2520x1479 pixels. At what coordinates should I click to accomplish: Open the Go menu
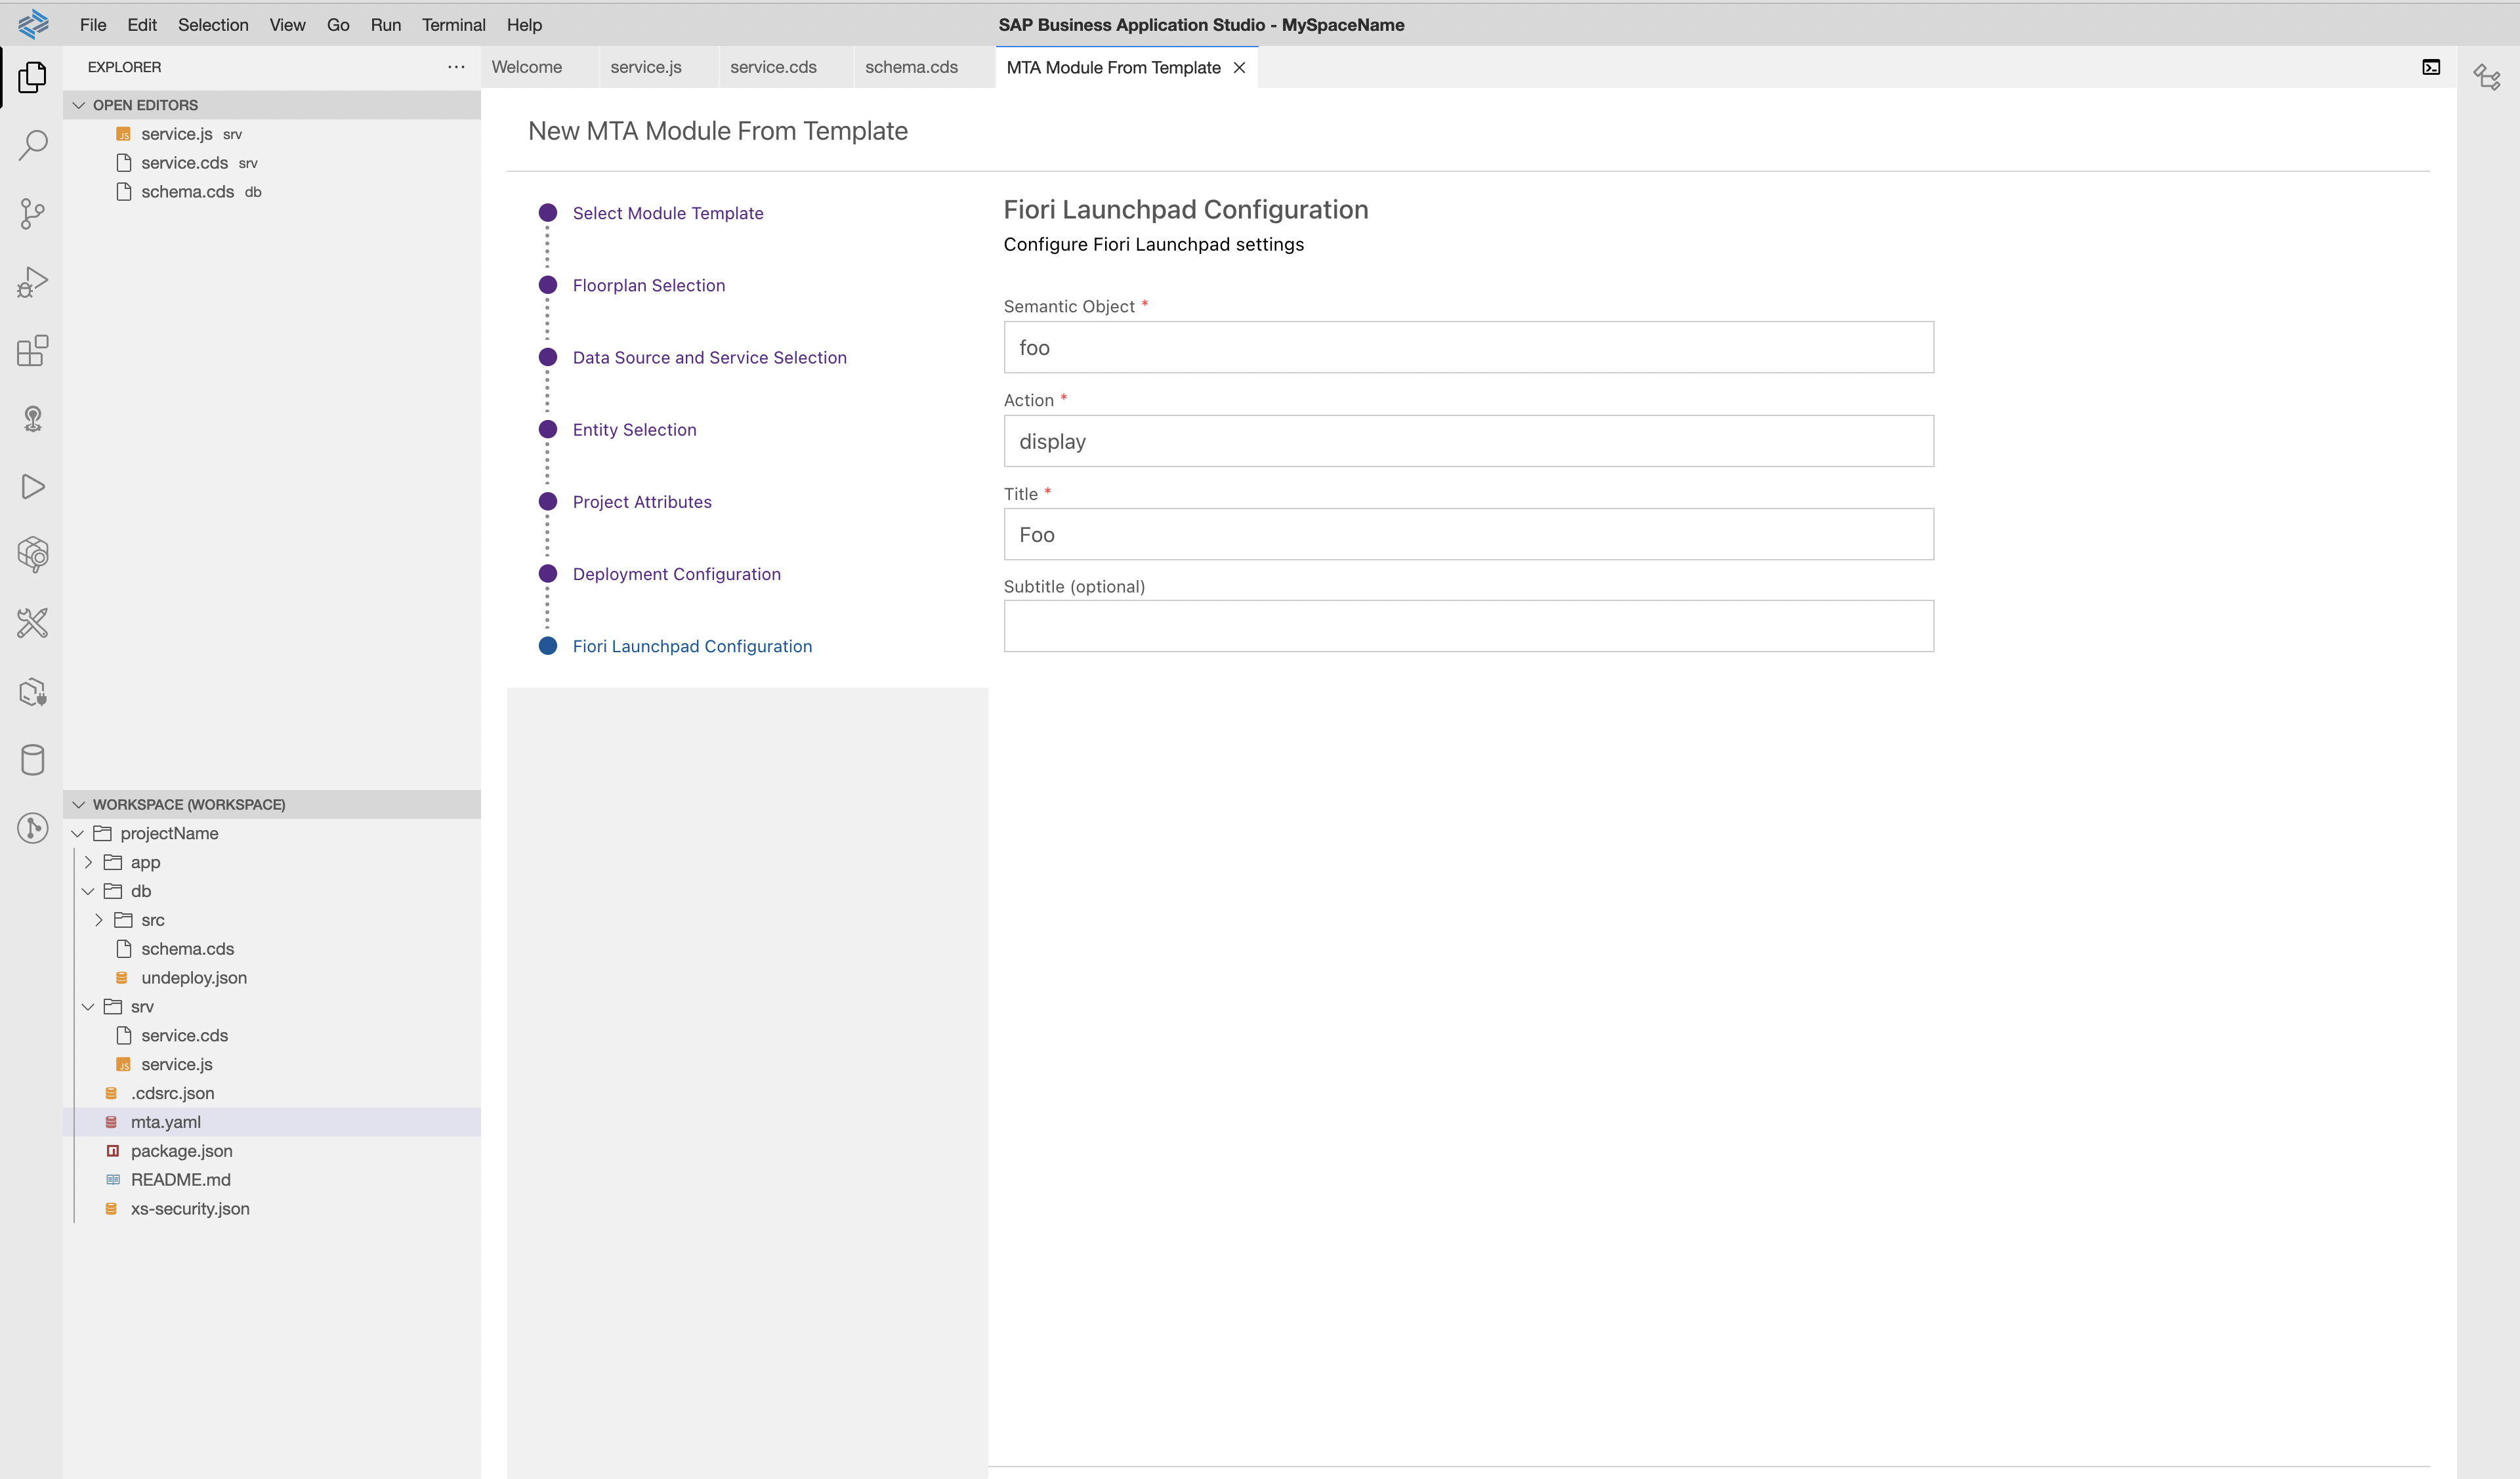pos(338,25)
